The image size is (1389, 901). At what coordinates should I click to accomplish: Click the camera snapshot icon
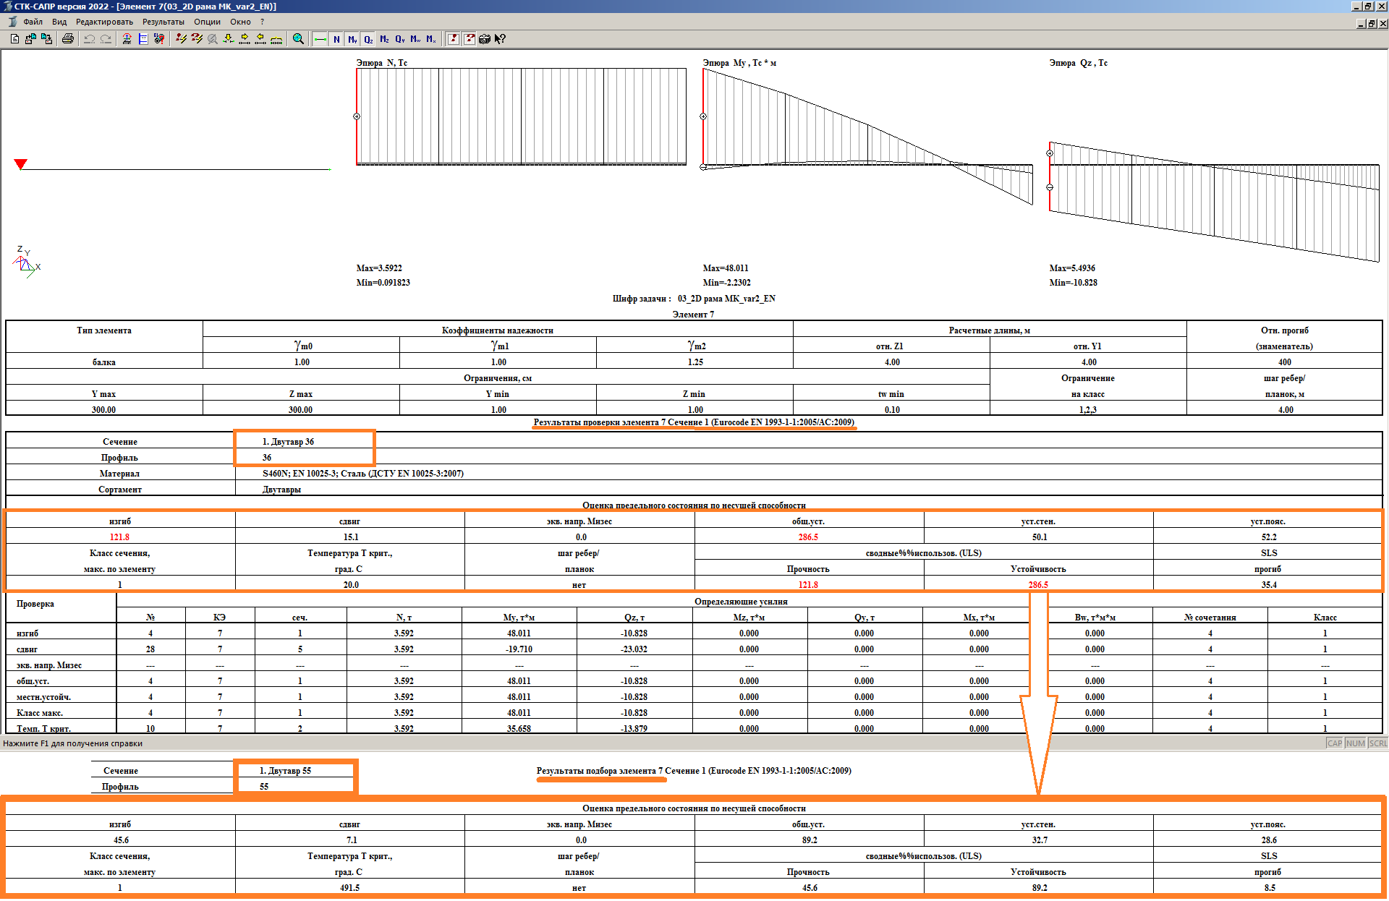tap(485, 39)
